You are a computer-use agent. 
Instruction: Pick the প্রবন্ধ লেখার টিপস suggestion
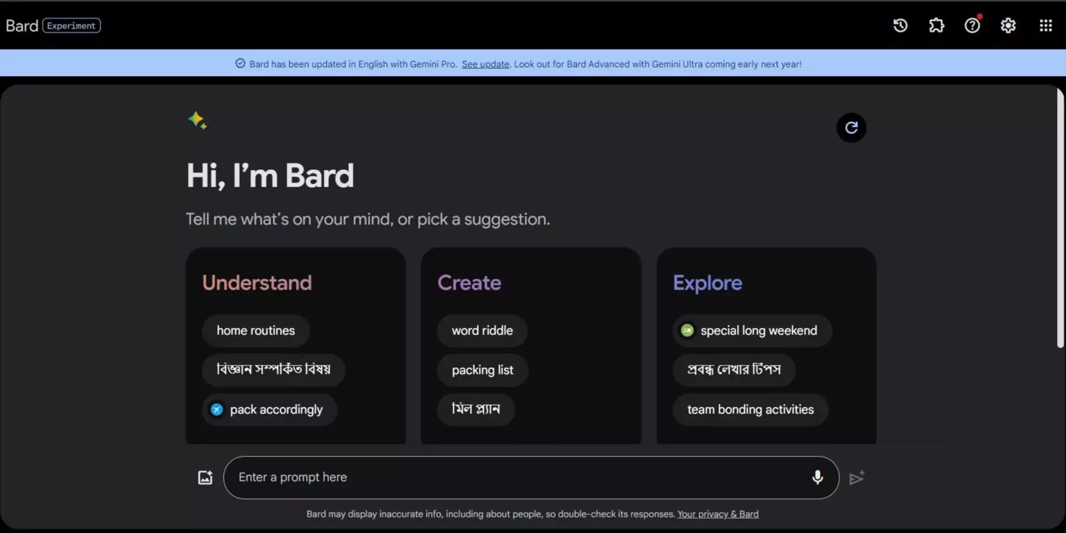coord(734,370)
